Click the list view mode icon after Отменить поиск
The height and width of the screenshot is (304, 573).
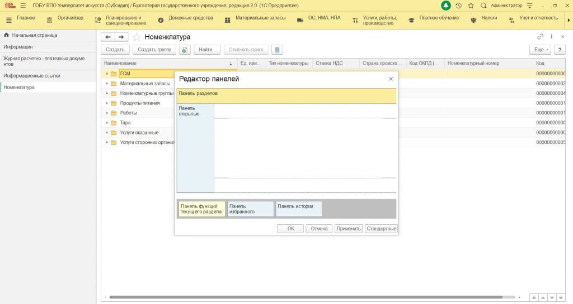click(x=278, y=50)
